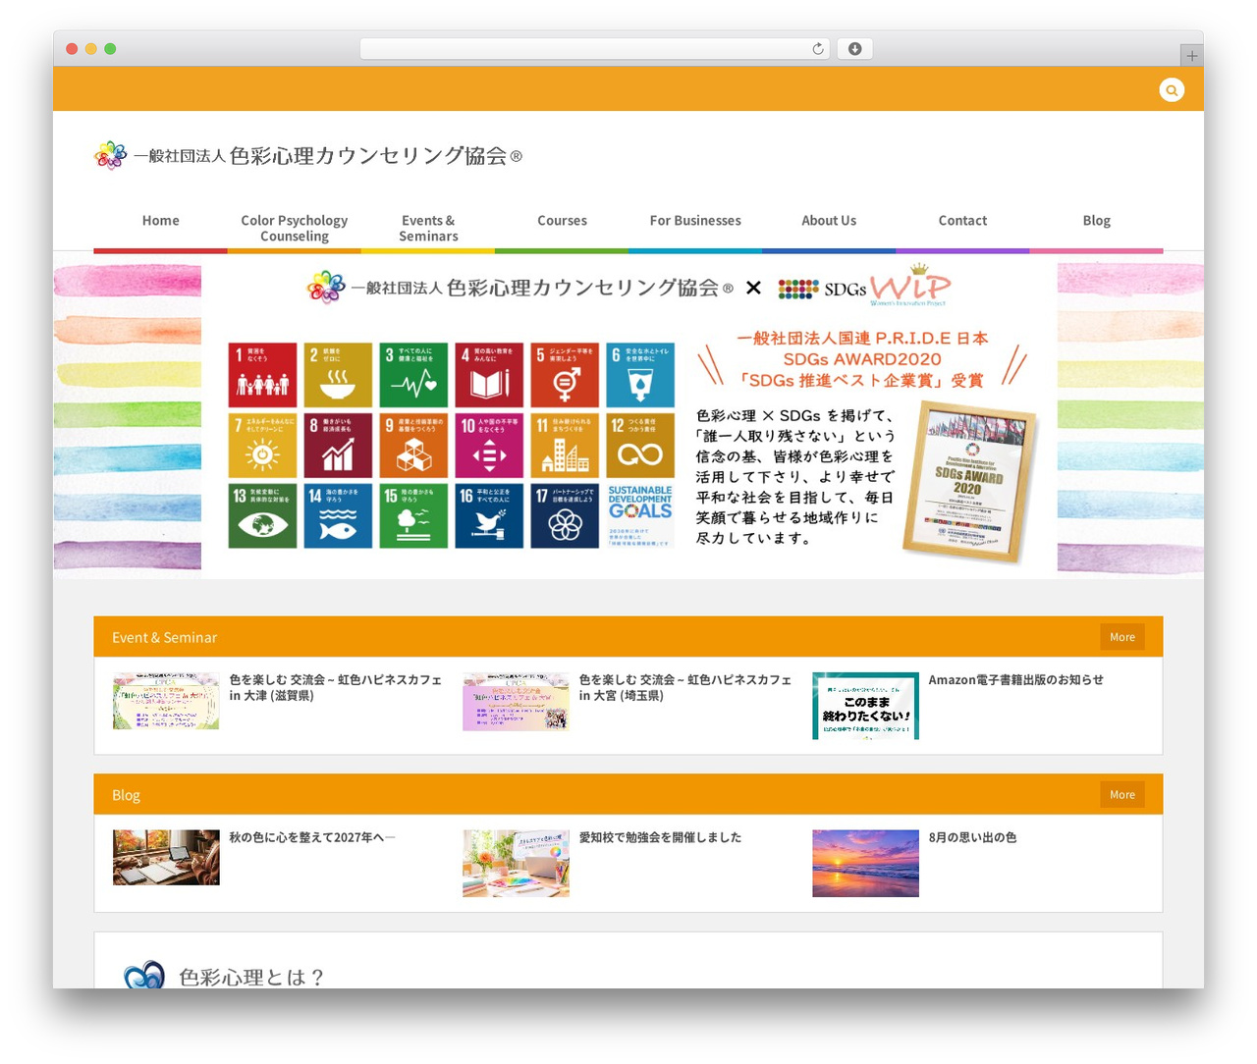Click More in Blog section
1257x1064 pixels.
[1122, 795]
